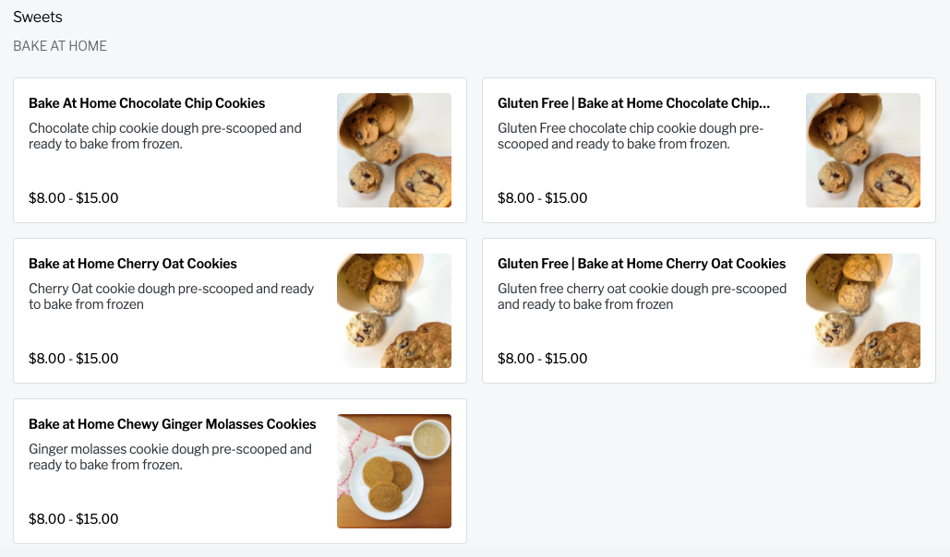Click price on Gluten Free Cherry Oat card
This screenshot has height=557, width=950.
pyautogui.click(x=543, y=359)
